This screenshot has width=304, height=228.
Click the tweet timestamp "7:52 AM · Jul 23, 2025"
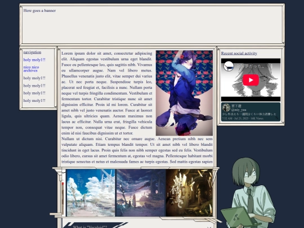(x=235, y=118)
